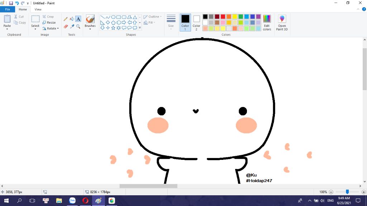Click the Resize button
Screen dimensions: 367x206
click(x=49, y=23)
